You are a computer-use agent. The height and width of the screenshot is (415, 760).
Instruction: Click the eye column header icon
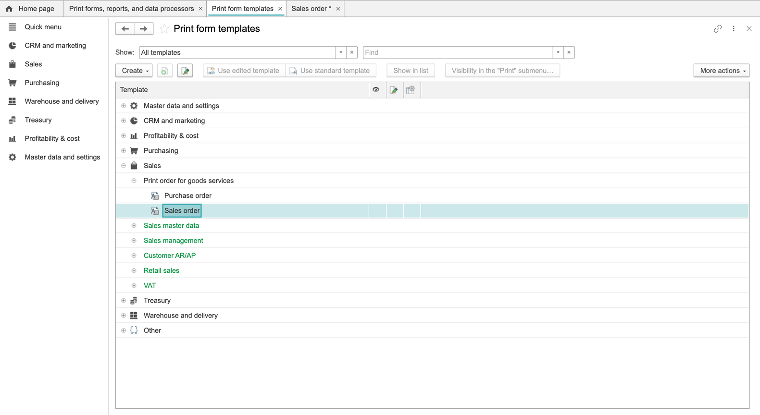(x=376, y=90)
